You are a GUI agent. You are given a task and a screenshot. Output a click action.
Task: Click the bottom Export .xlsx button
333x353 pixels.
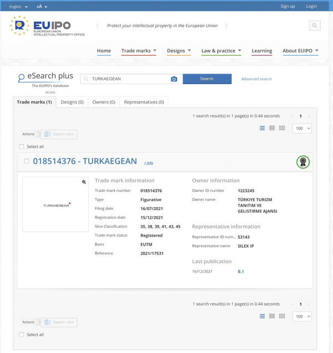click(59, 322)
